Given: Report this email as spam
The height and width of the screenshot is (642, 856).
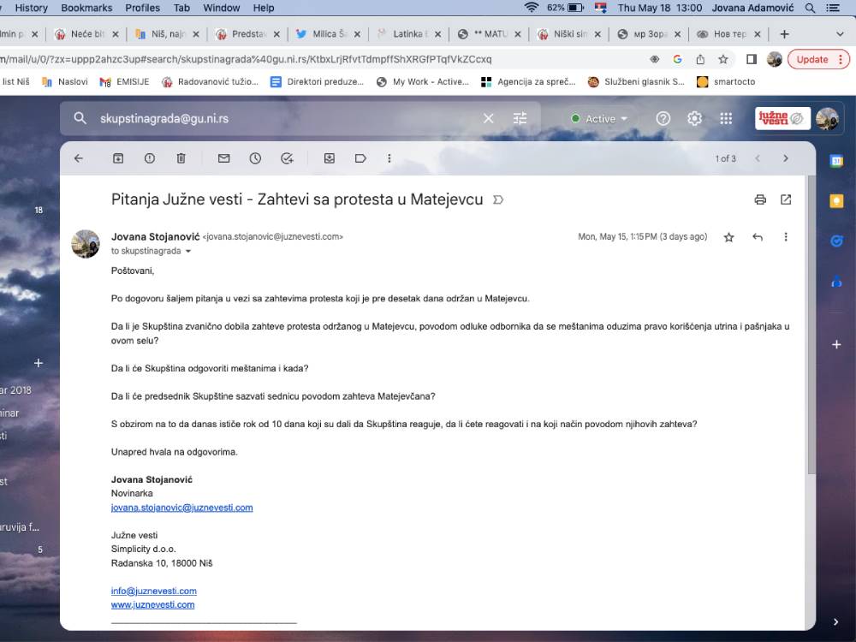Looking at the screenshot, I should (x=150, y=158).
